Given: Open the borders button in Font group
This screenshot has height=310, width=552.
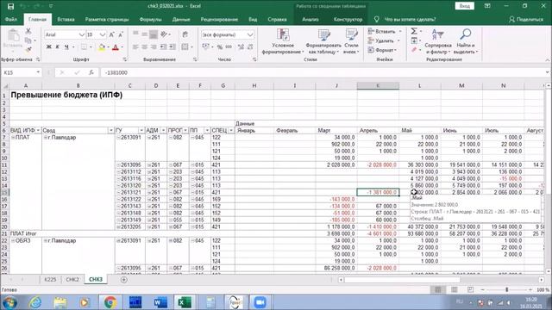Looking at the screenshot, I should tap(85, 46).
